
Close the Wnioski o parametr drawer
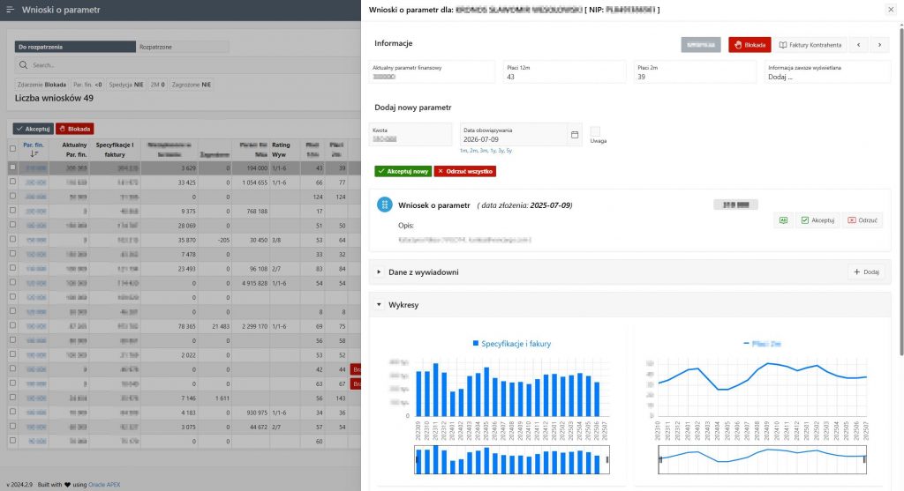[x=891, y=10]
